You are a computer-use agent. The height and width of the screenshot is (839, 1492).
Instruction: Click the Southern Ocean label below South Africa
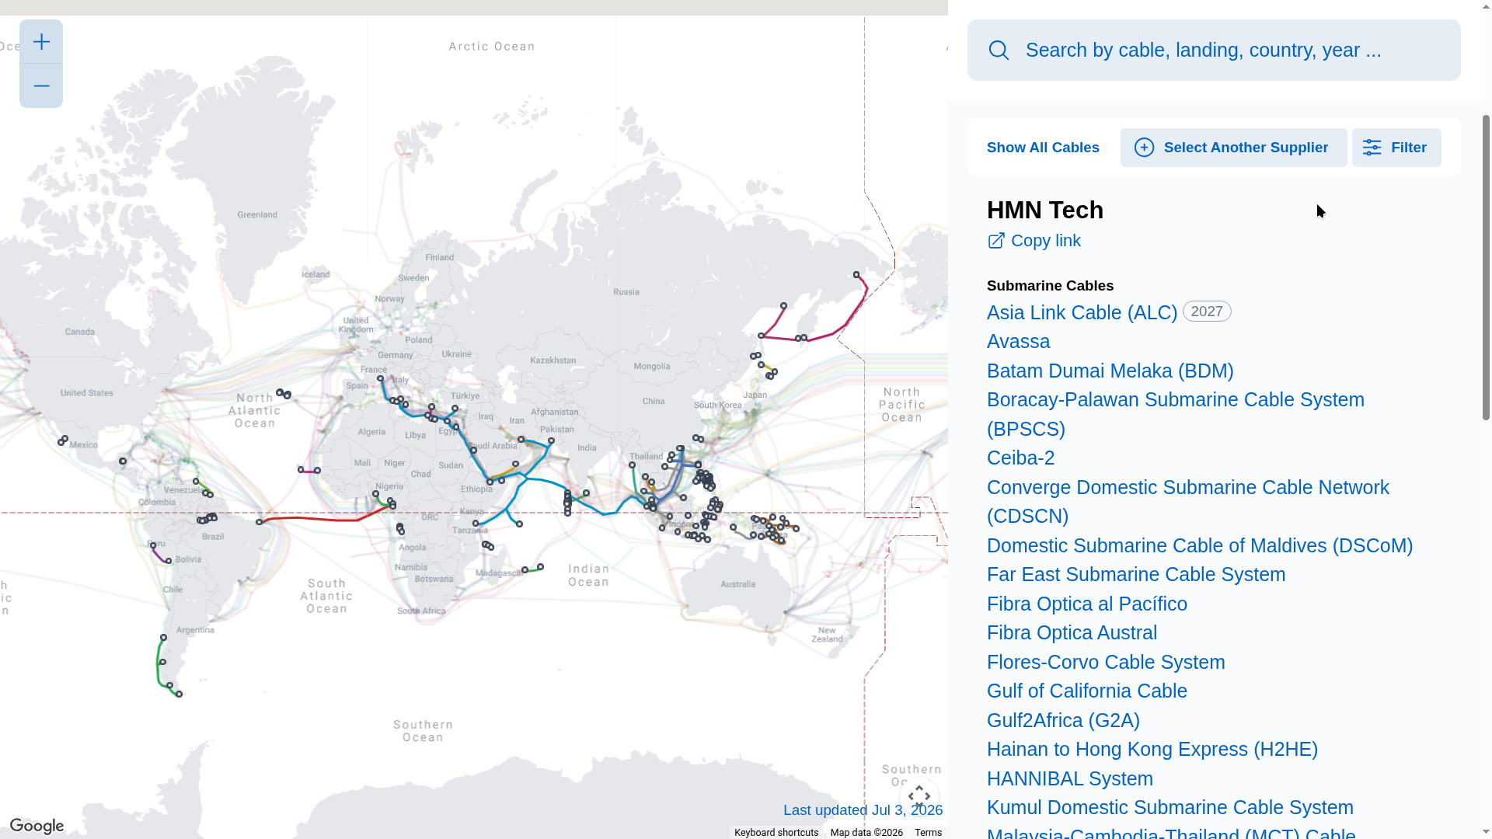coord(423,731)
